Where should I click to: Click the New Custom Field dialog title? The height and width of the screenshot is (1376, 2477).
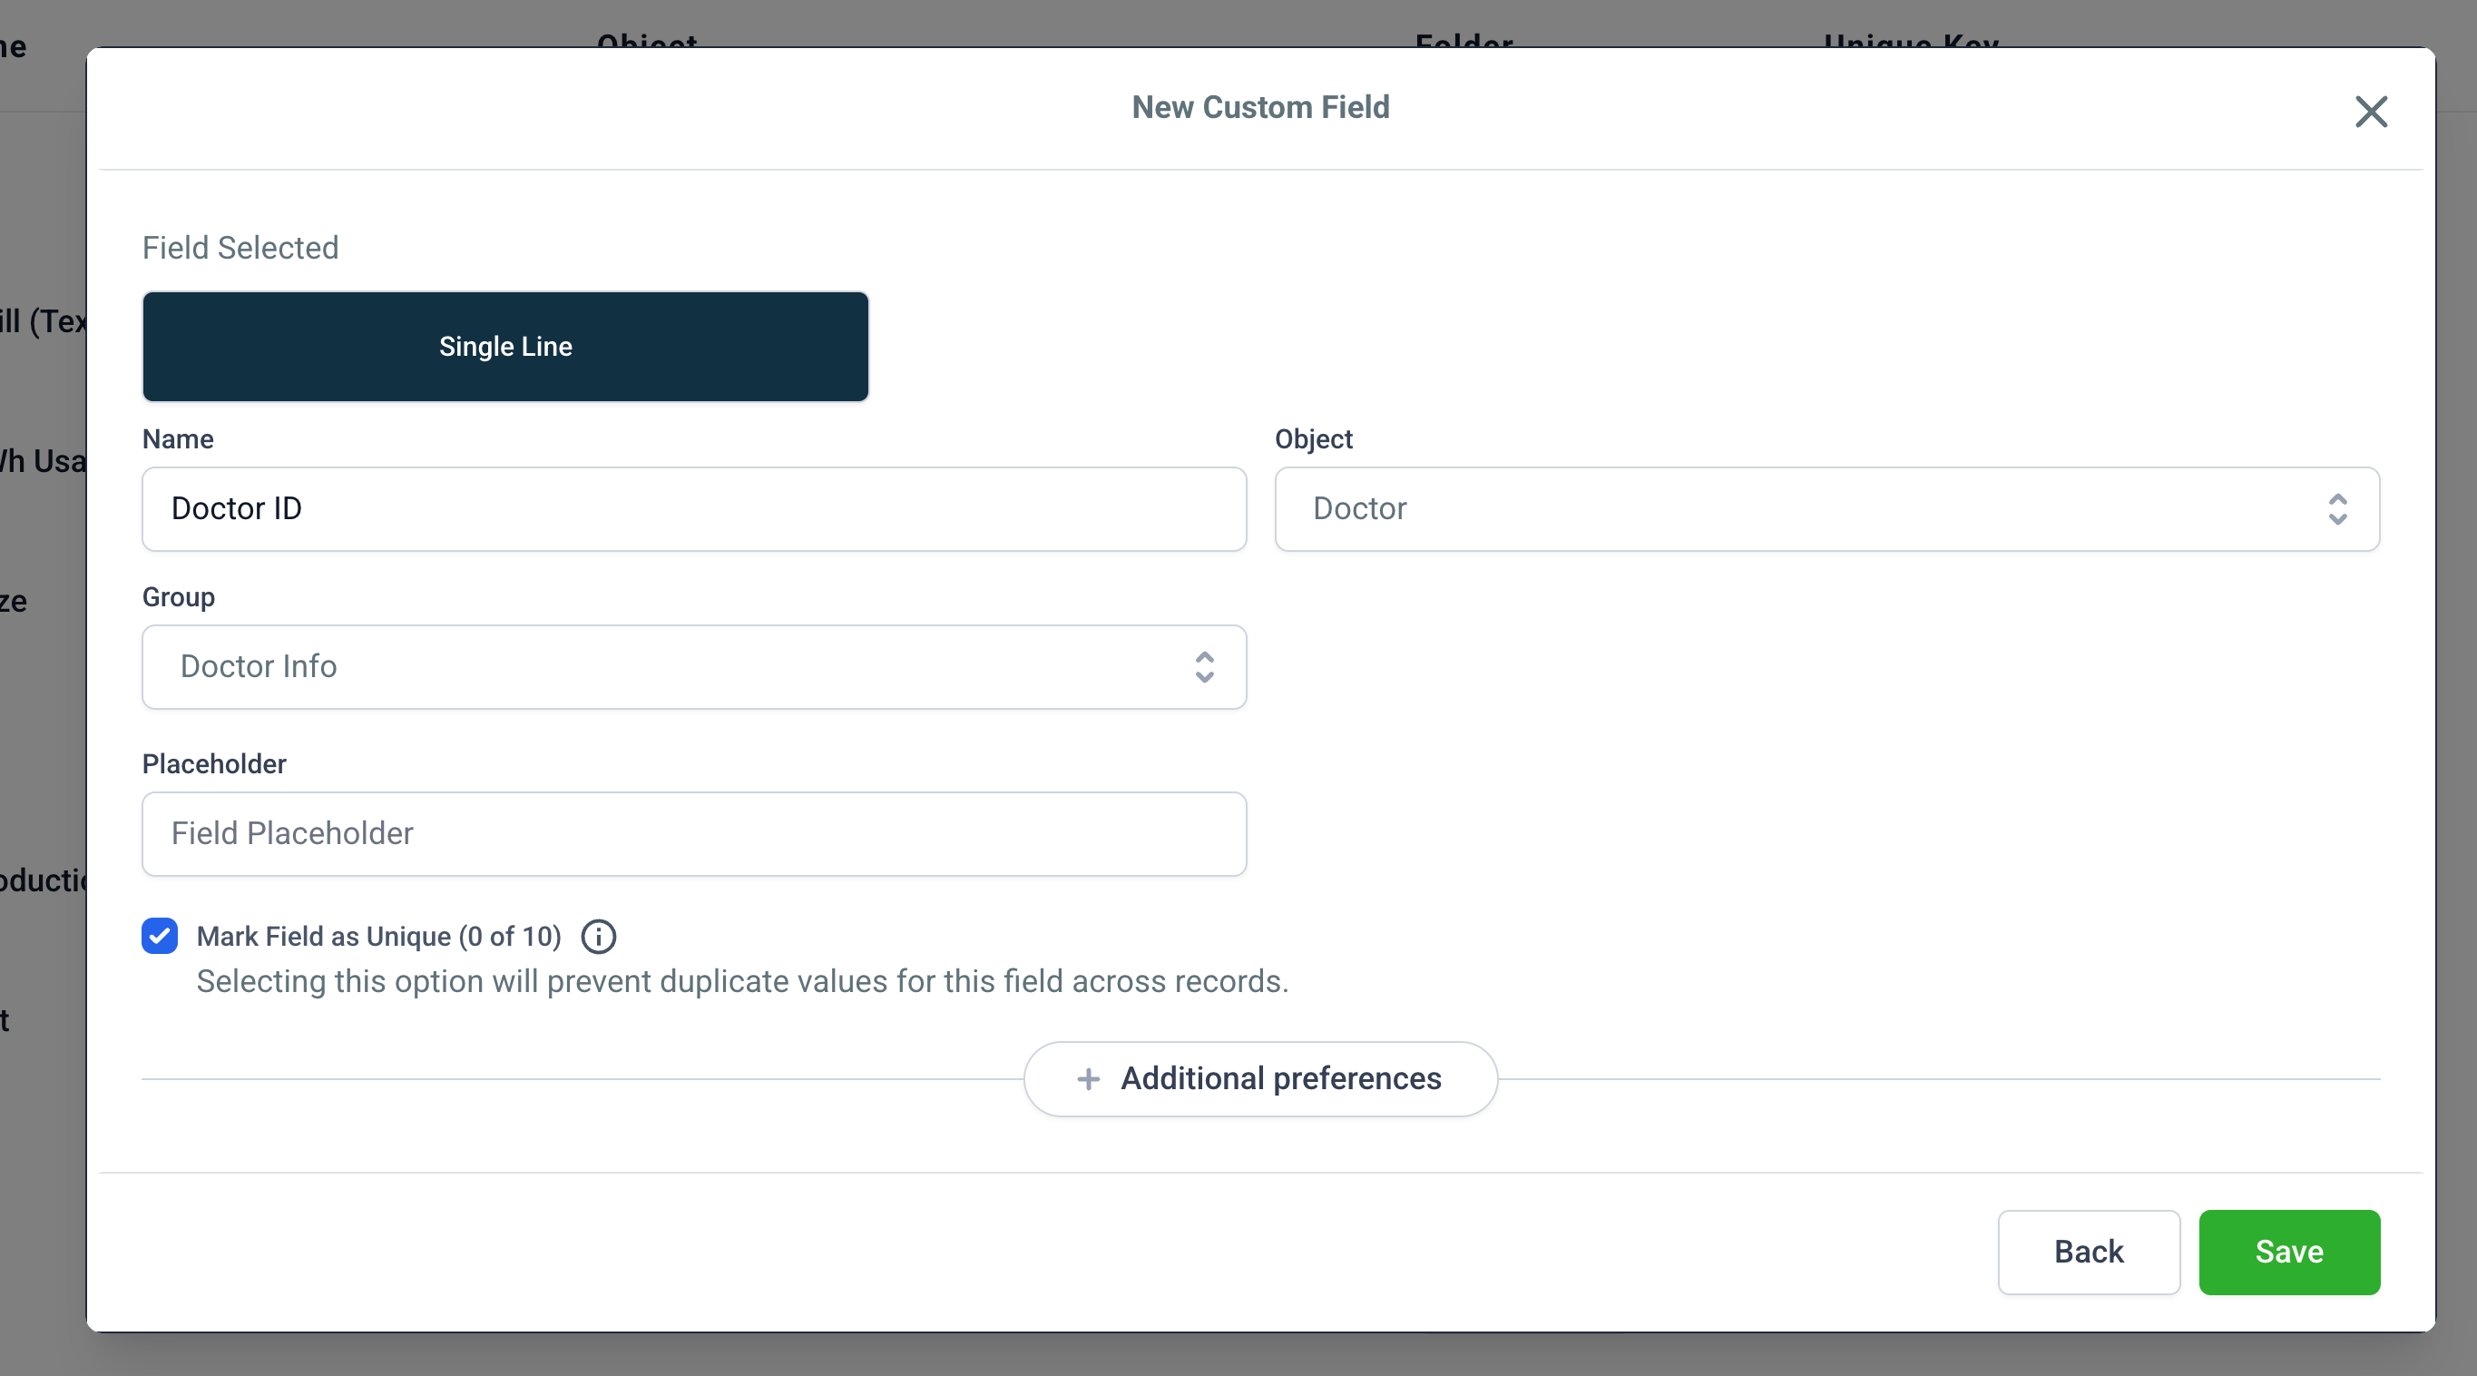[1259, 107]
